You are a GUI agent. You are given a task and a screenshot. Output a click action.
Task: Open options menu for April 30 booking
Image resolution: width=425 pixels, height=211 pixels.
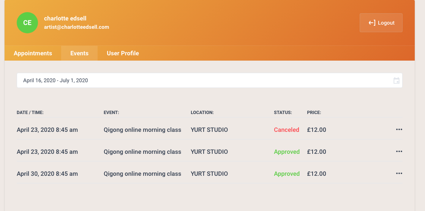pyautogui.click(x=399, y=173)
